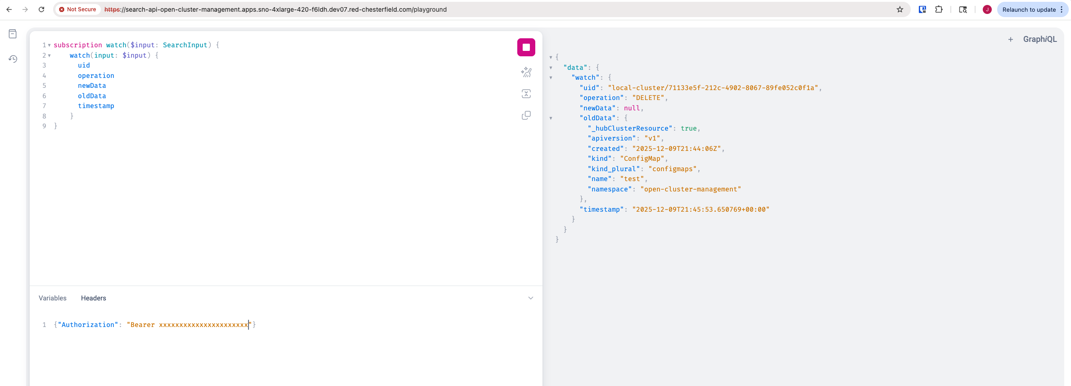
Task: Collapse the "oldData" object in the response
Action: 551,118
